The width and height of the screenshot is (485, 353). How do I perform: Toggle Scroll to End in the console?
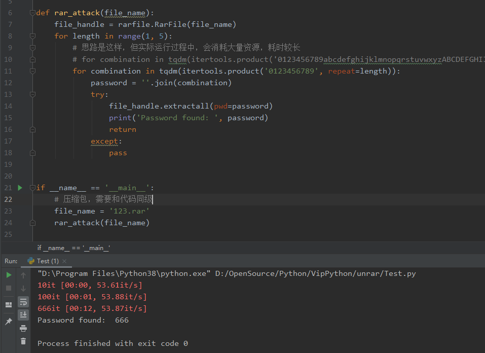pyautogui.click(x=24, y=314)
